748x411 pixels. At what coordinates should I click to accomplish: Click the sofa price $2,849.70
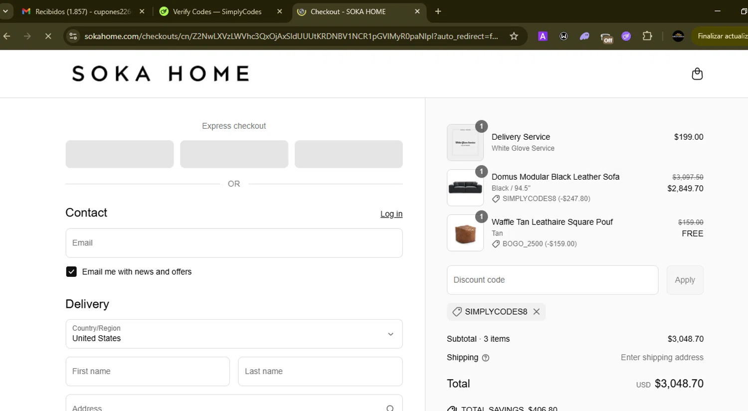[685, 189]
